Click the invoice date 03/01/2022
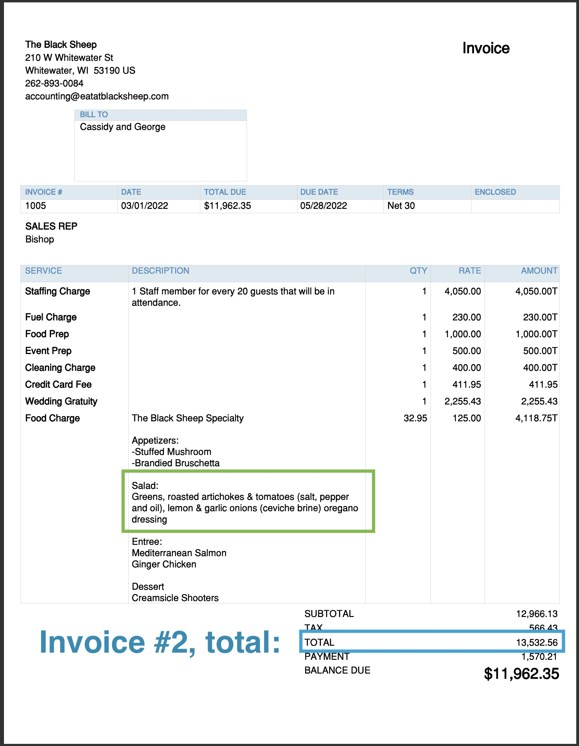 [x=144, y=206]
